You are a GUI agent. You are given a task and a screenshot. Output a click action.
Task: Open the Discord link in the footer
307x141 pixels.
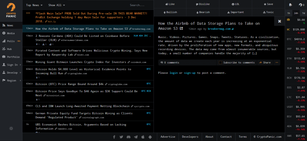click(x=128, y=137)
